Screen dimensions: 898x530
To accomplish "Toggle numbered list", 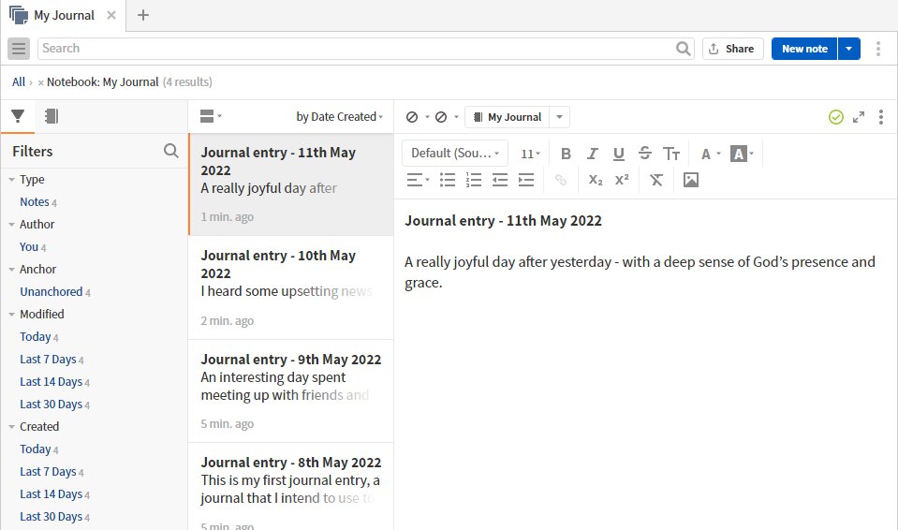I will pyautogui.click(x=474, y=180).
